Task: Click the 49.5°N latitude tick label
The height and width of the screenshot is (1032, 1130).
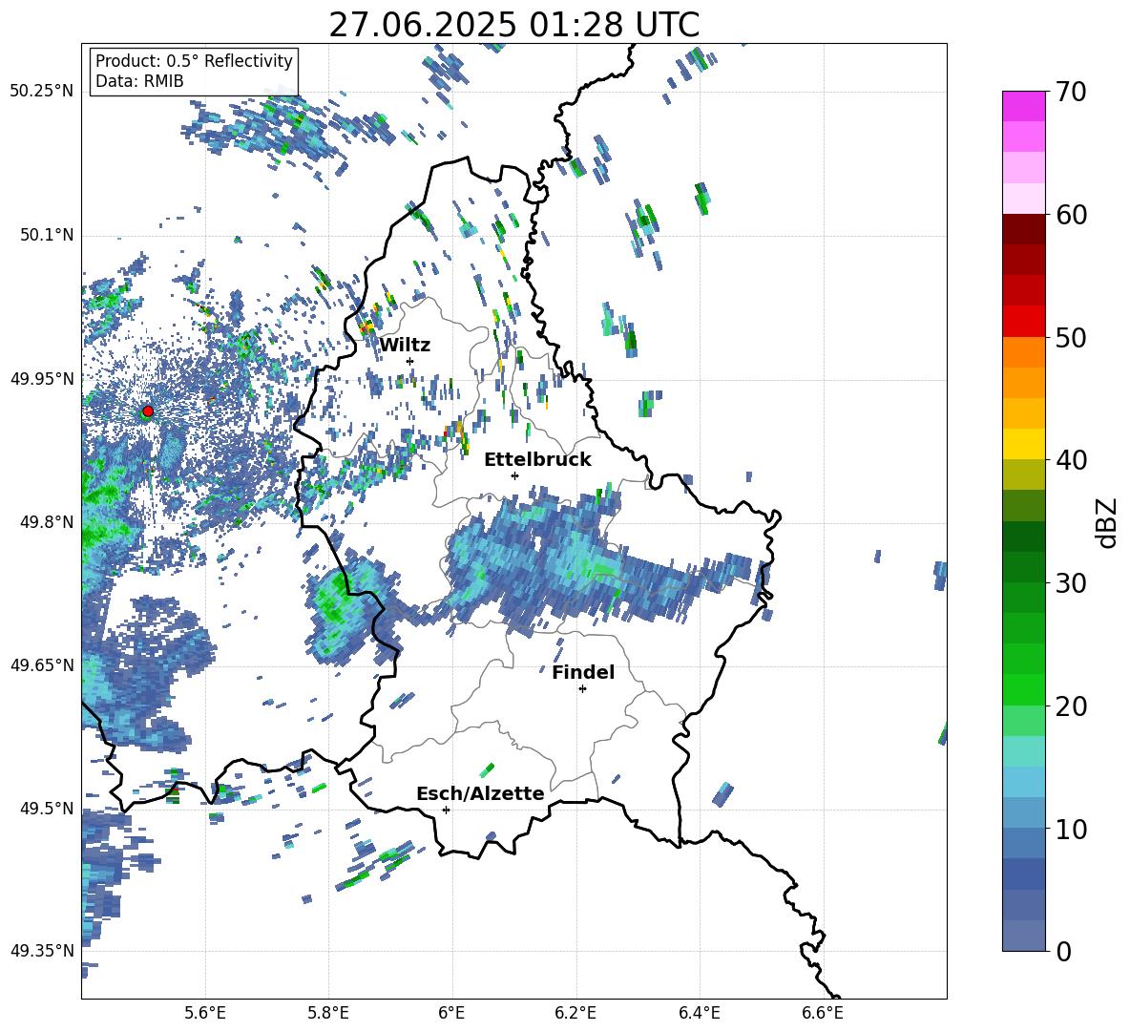Action: coord(46,808)
